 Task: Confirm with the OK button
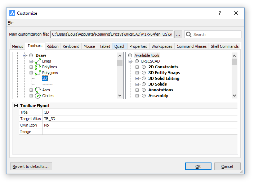198,166
